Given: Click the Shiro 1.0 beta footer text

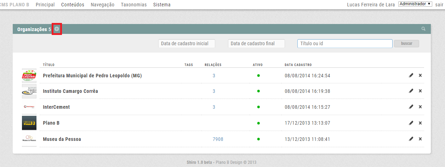Looking at the screenshot, I should pyautogui.click(x=200, y=162).
